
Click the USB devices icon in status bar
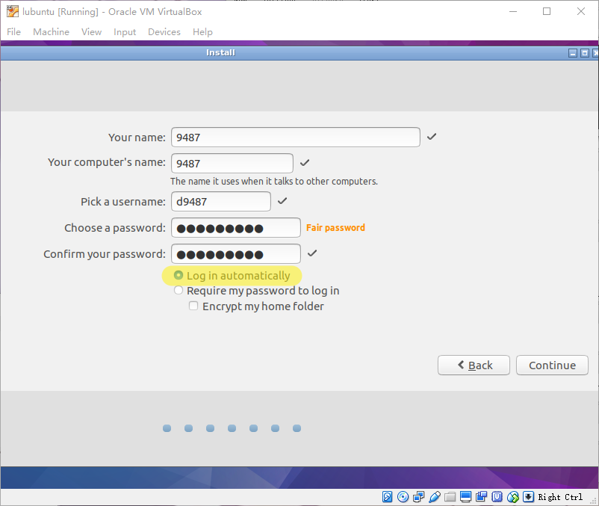[x=435, y=497]
